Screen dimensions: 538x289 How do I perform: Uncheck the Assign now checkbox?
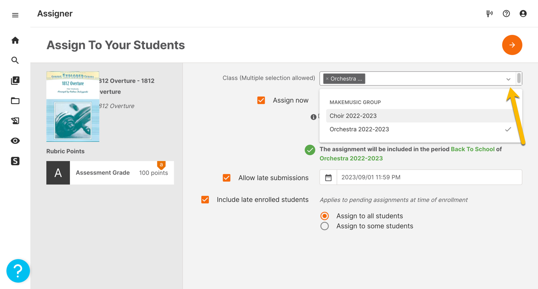pyautogui.click(x=261, y=100)
